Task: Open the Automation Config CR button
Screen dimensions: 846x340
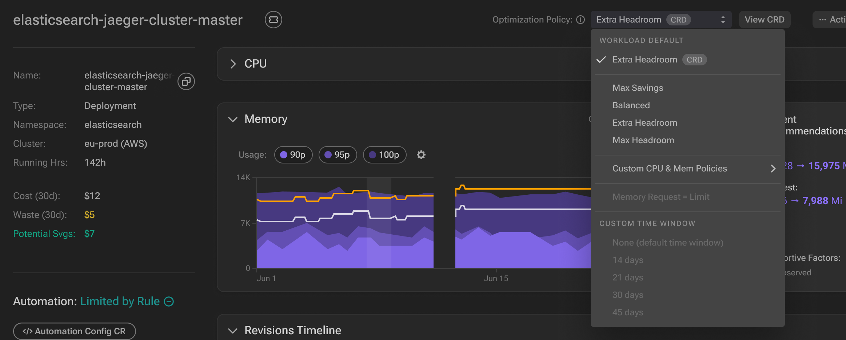Action: pos(75,331)
